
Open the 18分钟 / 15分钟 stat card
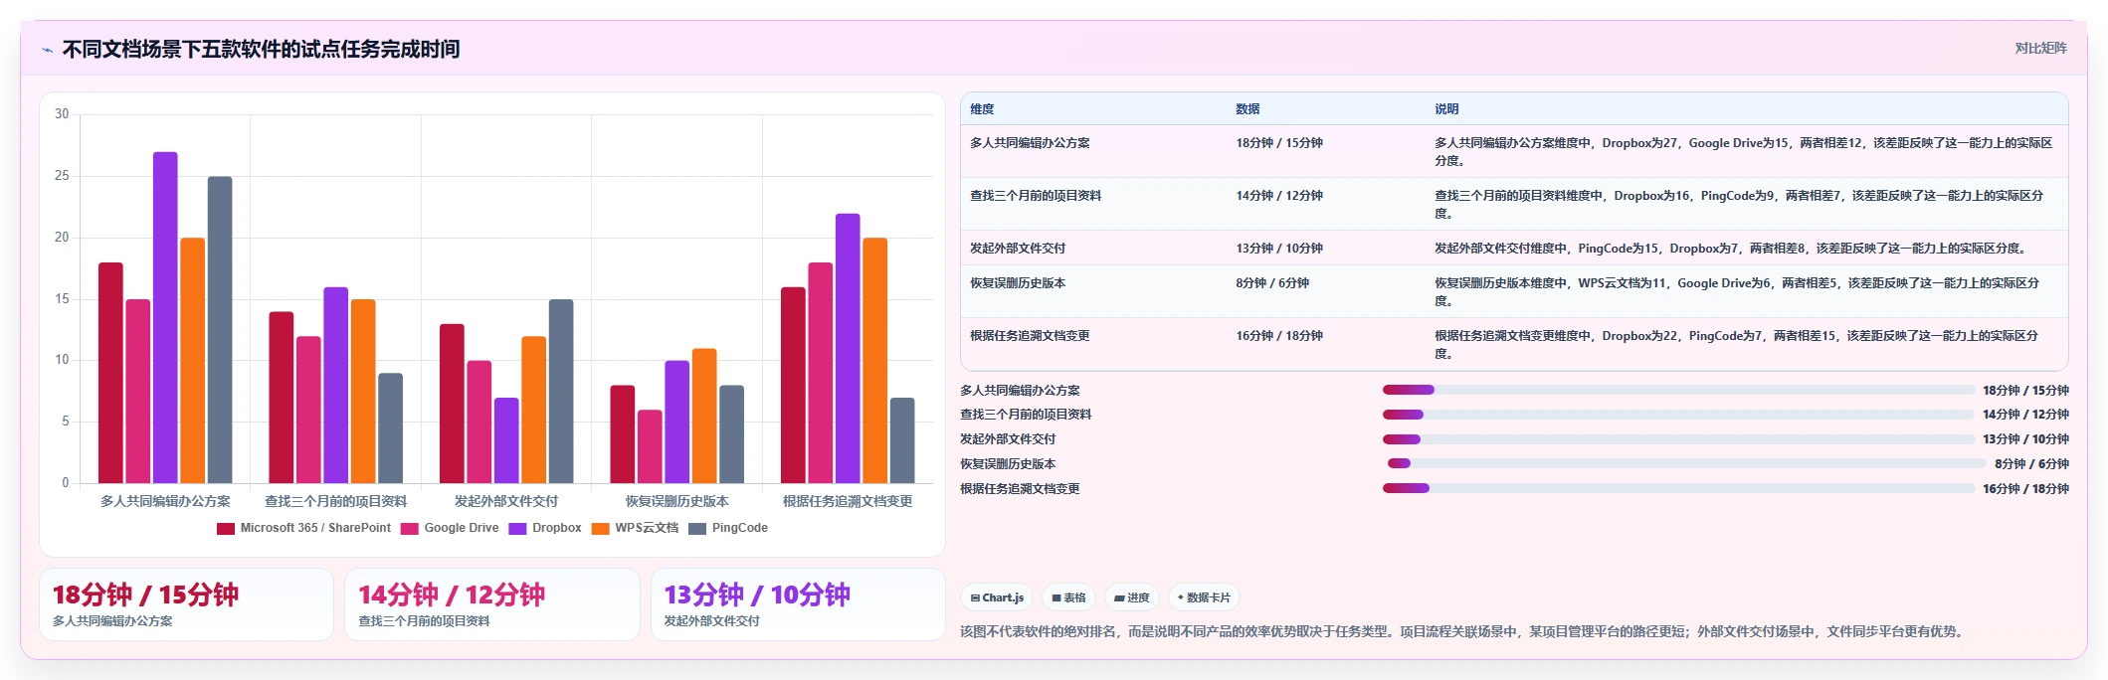(186, 604)
